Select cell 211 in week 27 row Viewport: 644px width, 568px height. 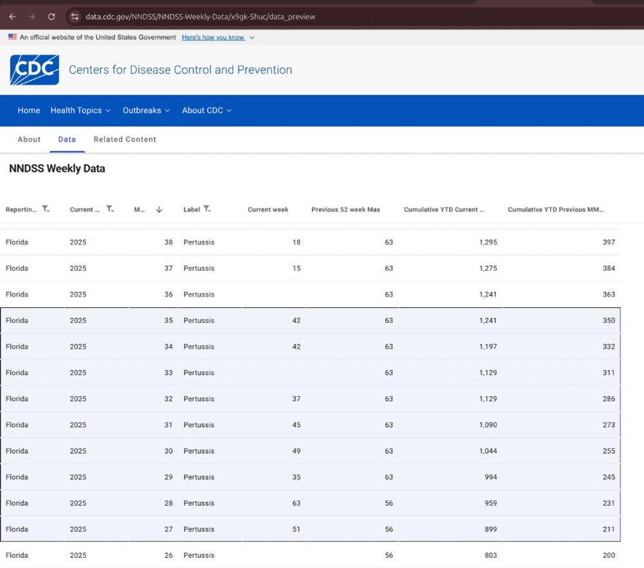pyautogui.click(x=609, y=529)
